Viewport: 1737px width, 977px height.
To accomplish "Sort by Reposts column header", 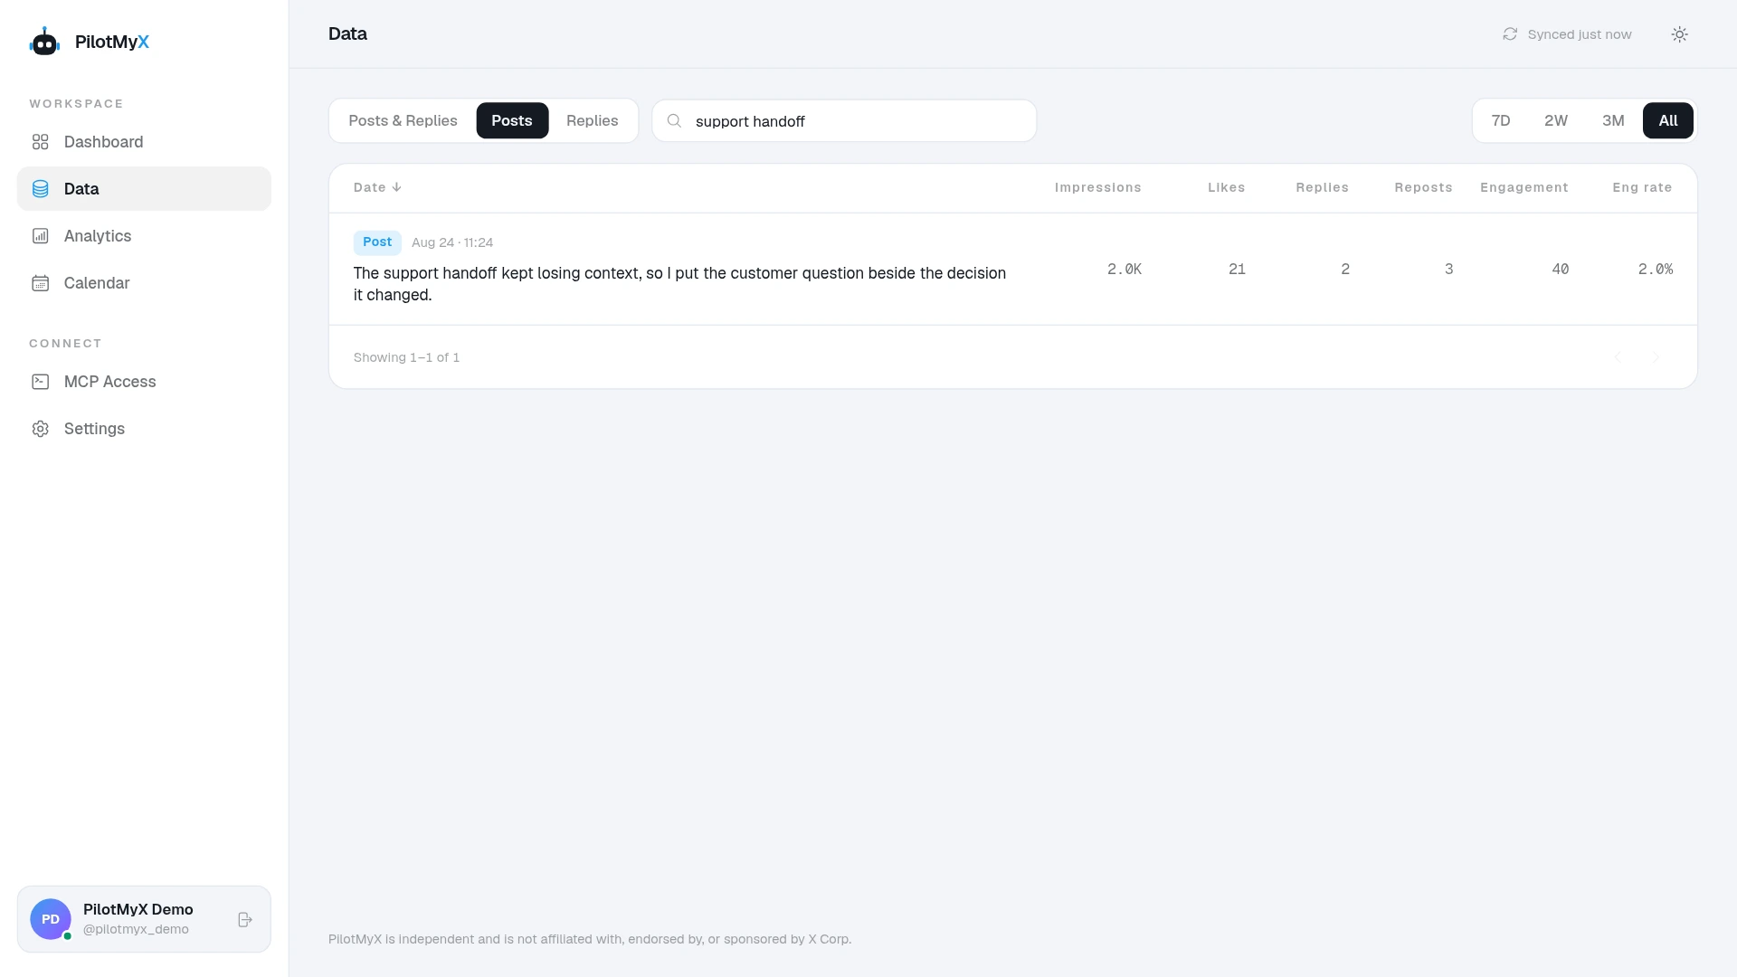I will coord(1423,187).
